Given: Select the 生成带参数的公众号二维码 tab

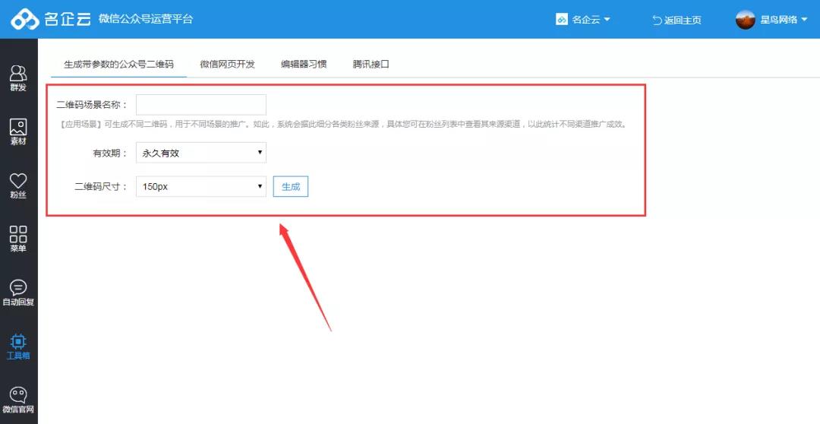Looking at the screenshot, I should [x=118, y=64].
